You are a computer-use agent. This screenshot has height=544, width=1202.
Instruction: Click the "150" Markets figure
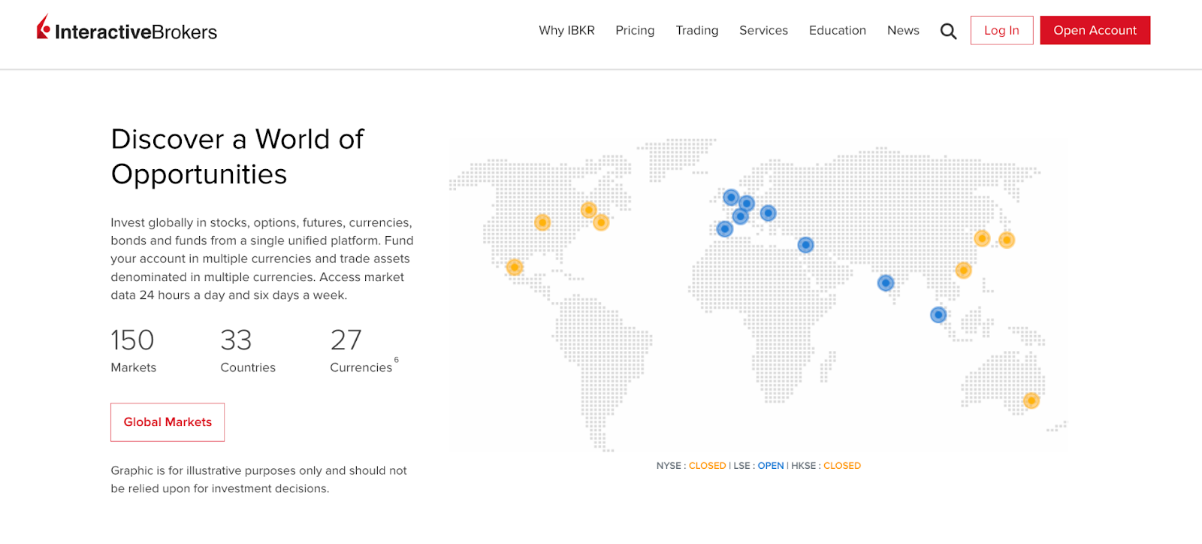(132, 340)
